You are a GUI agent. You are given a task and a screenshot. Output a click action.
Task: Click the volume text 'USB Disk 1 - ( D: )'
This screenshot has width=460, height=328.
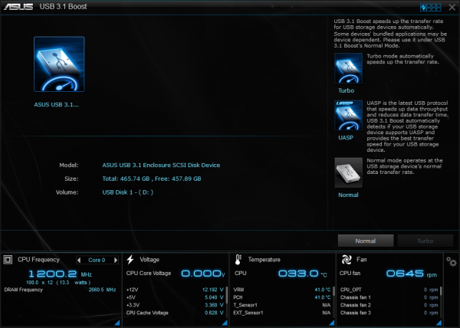127,192
